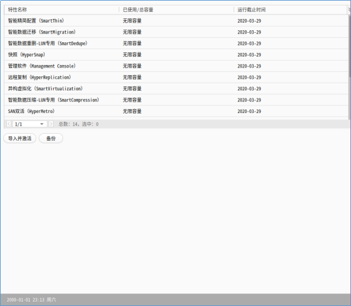The height and width of the screenshot is (306, 351).
Task: Click the 导入并激活 button
Action: click(x=20, y=138)
